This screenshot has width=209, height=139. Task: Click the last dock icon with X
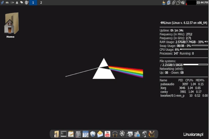[152, 134]
